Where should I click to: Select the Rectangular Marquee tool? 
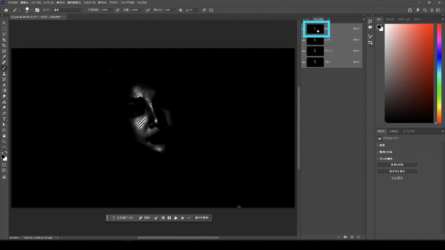[4, 28]
